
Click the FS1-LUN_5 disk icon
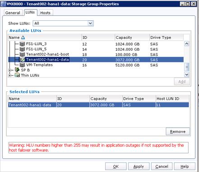(22, 49)
